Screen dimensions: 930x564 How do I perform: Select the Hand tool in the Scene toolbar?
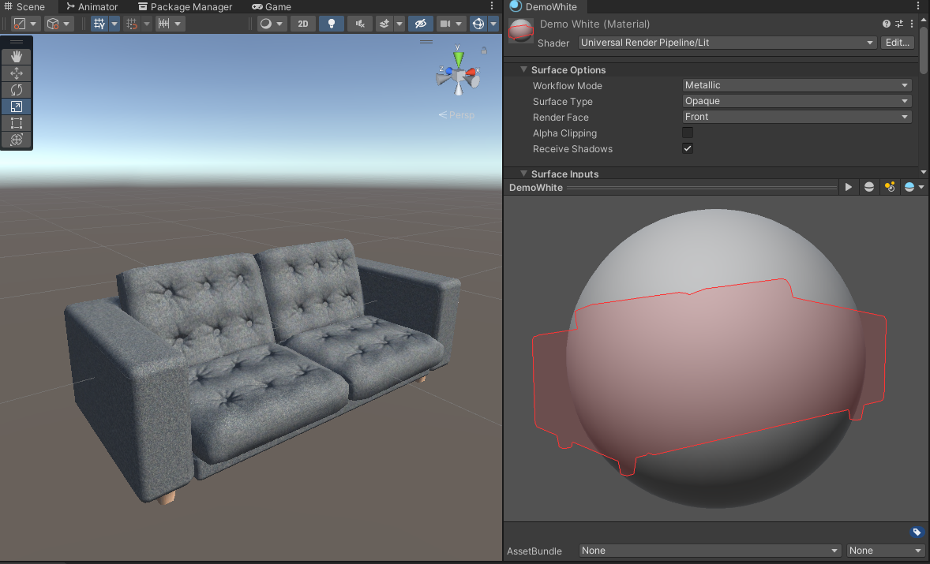pyautogui.click(x=17, y=56)
